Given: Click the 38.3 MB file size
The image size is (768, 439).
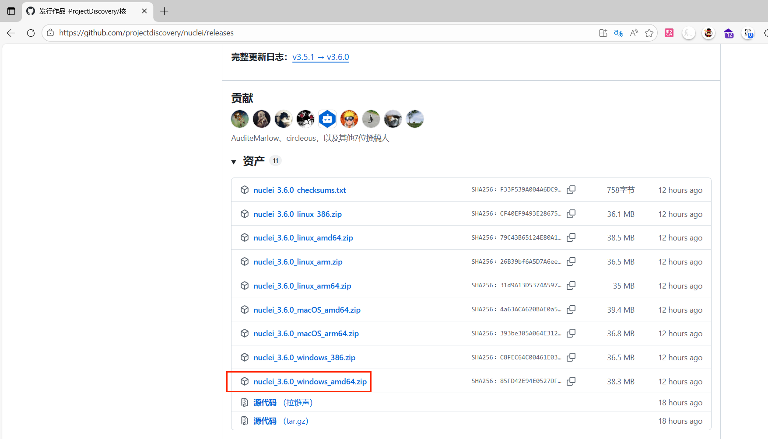Looking at the screenshot, I should [621, 382].
